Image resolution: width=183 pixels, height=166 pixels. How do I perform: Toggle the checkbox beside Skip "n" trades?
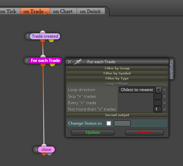[165, 96]
